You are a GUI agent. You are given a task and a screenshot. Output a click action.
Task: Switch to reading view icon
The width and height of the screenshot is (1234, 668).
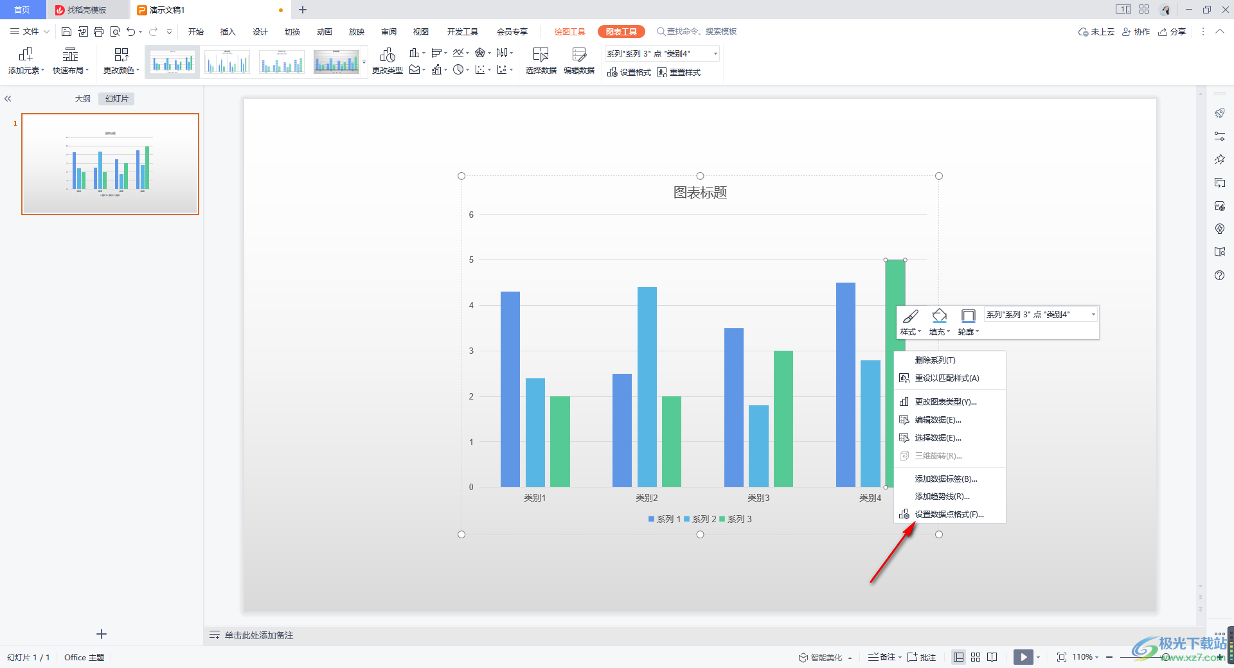[x=992, y=657]
